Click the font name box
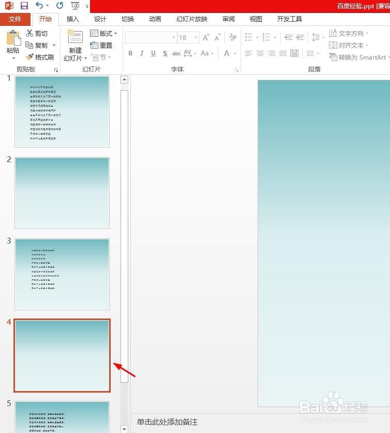 [x=151, y=38]
